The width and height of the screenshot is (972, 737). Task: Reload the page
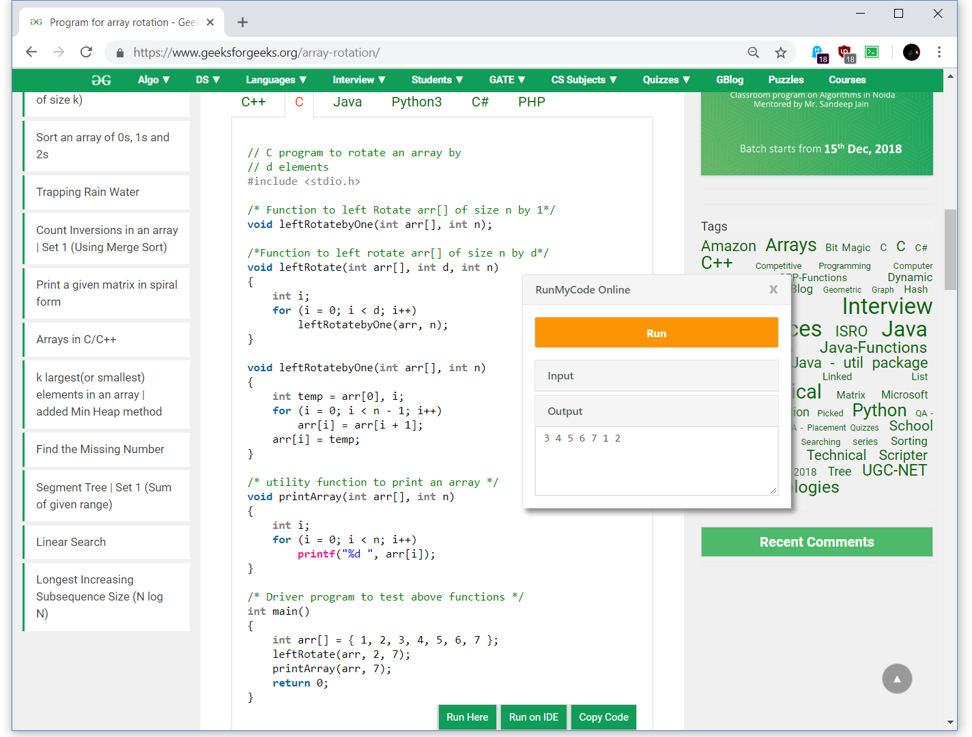tap(86, 53)
